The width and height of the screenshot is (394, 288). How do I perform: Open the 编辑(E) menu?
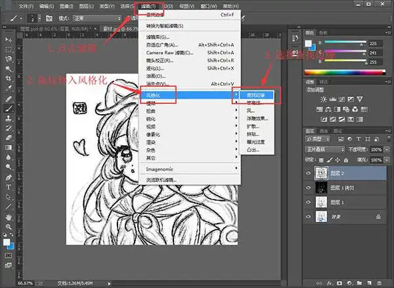coord(47,6)
